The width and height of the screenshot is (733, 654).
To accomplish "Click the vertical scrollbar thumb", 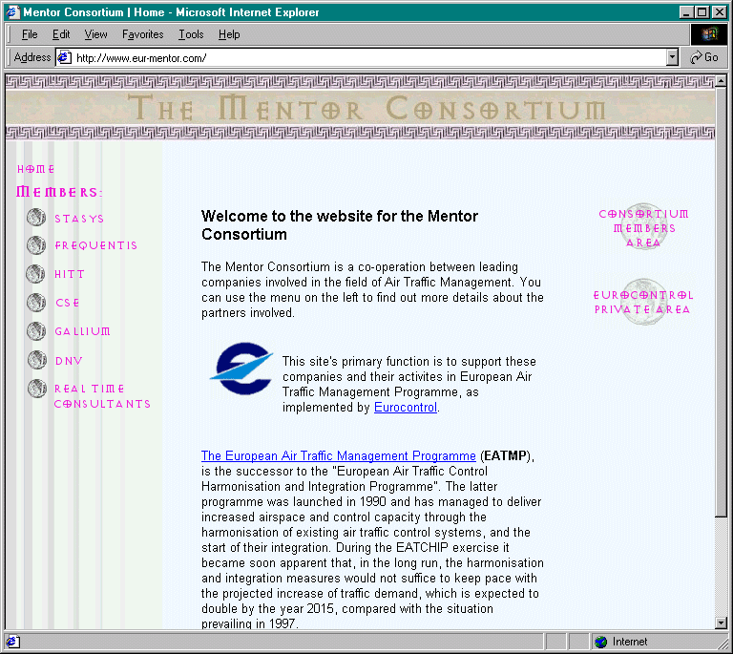I will (721, 302).
